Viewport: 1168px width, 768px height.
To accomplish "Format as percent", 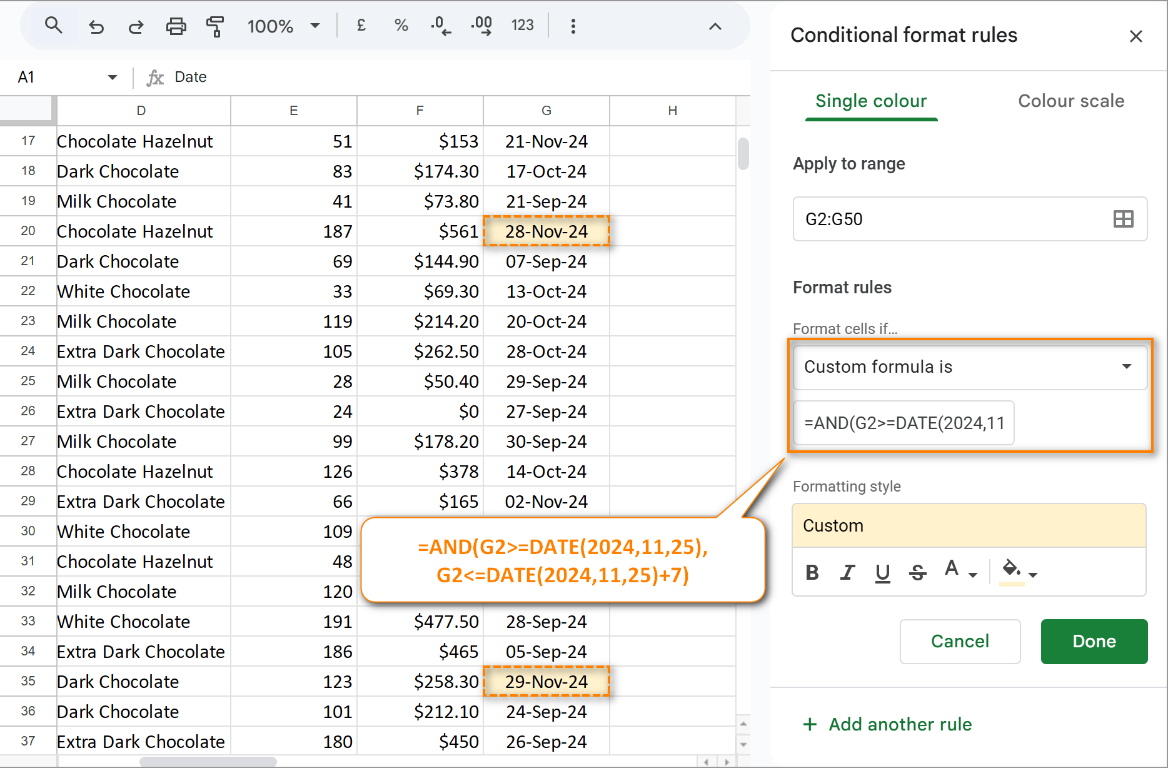I will coord(401,26).
